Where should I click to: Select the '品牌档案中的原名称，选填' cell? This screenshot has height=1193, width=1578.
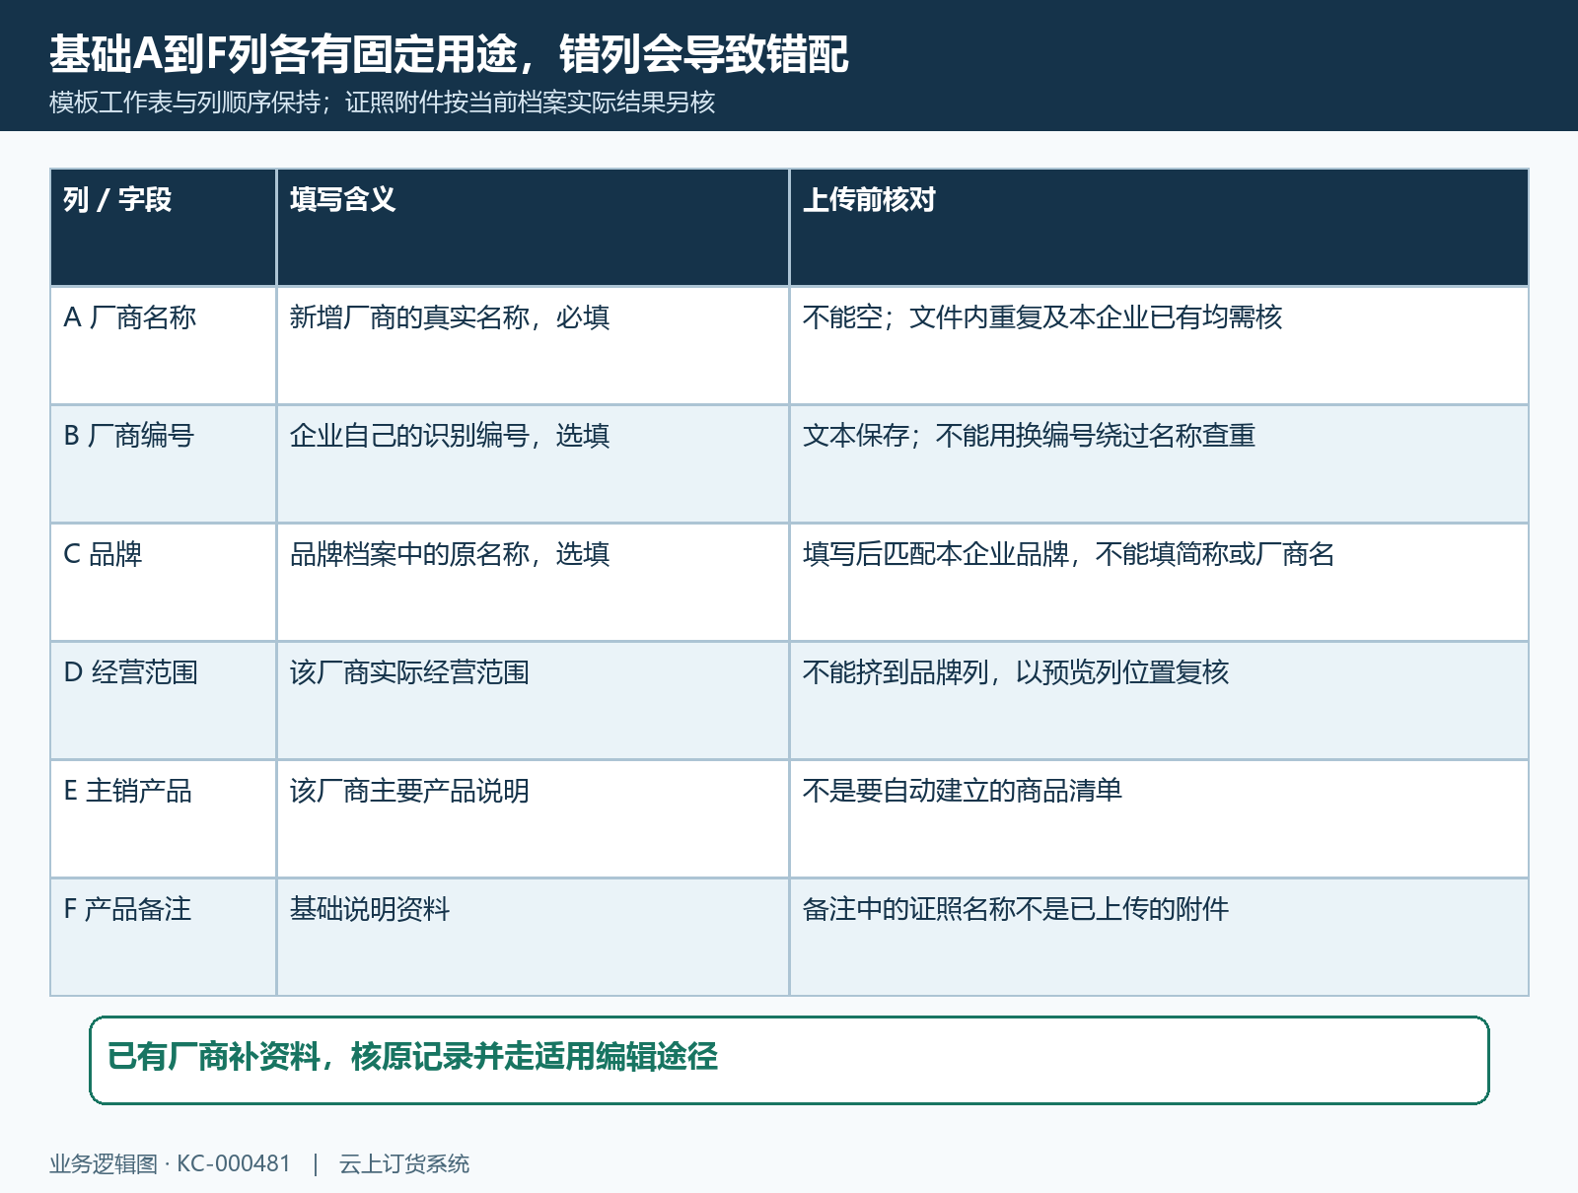coord(534,583)
